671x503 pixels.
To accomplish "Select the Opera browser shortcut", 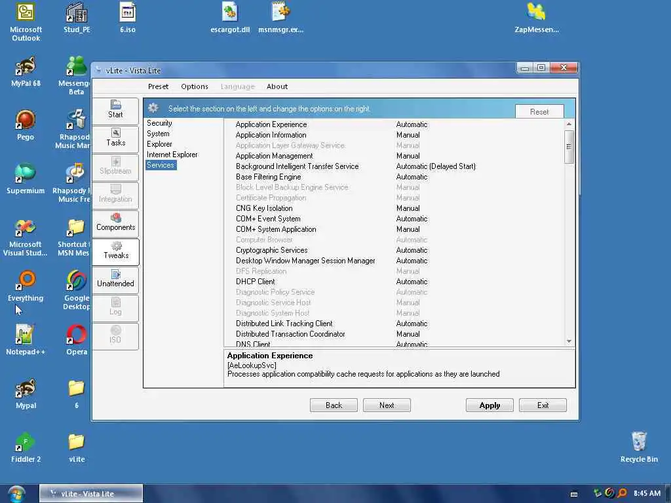I will [77, 341].
